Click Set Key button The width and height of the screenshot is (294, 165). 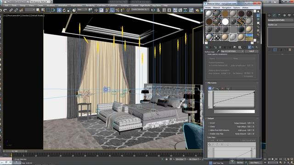click(240, 163)
